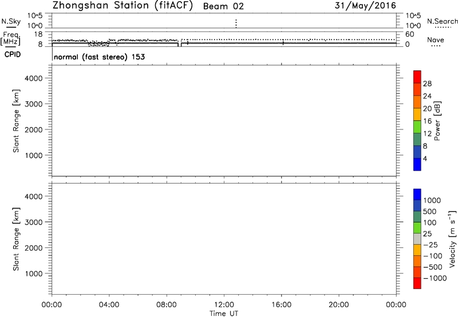Click the '500' value on Velocity colorbar
458x317 pixels.
tap(429, 212)
